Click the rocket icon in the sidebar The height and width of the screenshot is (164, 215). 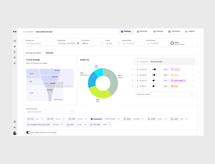point(15,46)
